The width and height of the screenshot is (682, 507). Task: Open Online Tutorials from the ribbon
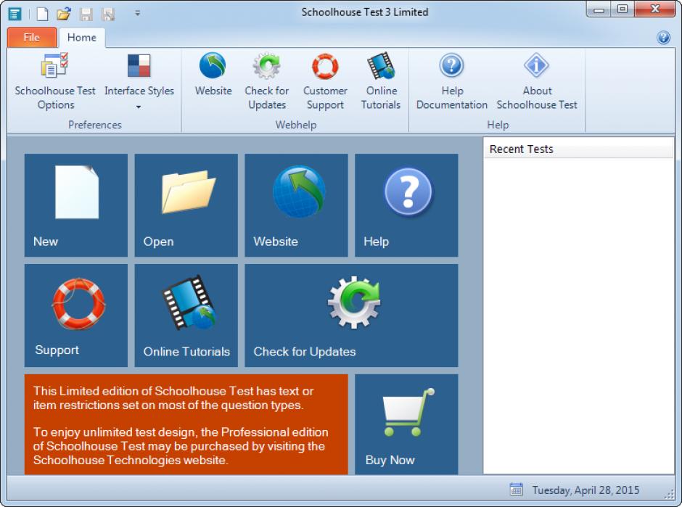(381, 82)
